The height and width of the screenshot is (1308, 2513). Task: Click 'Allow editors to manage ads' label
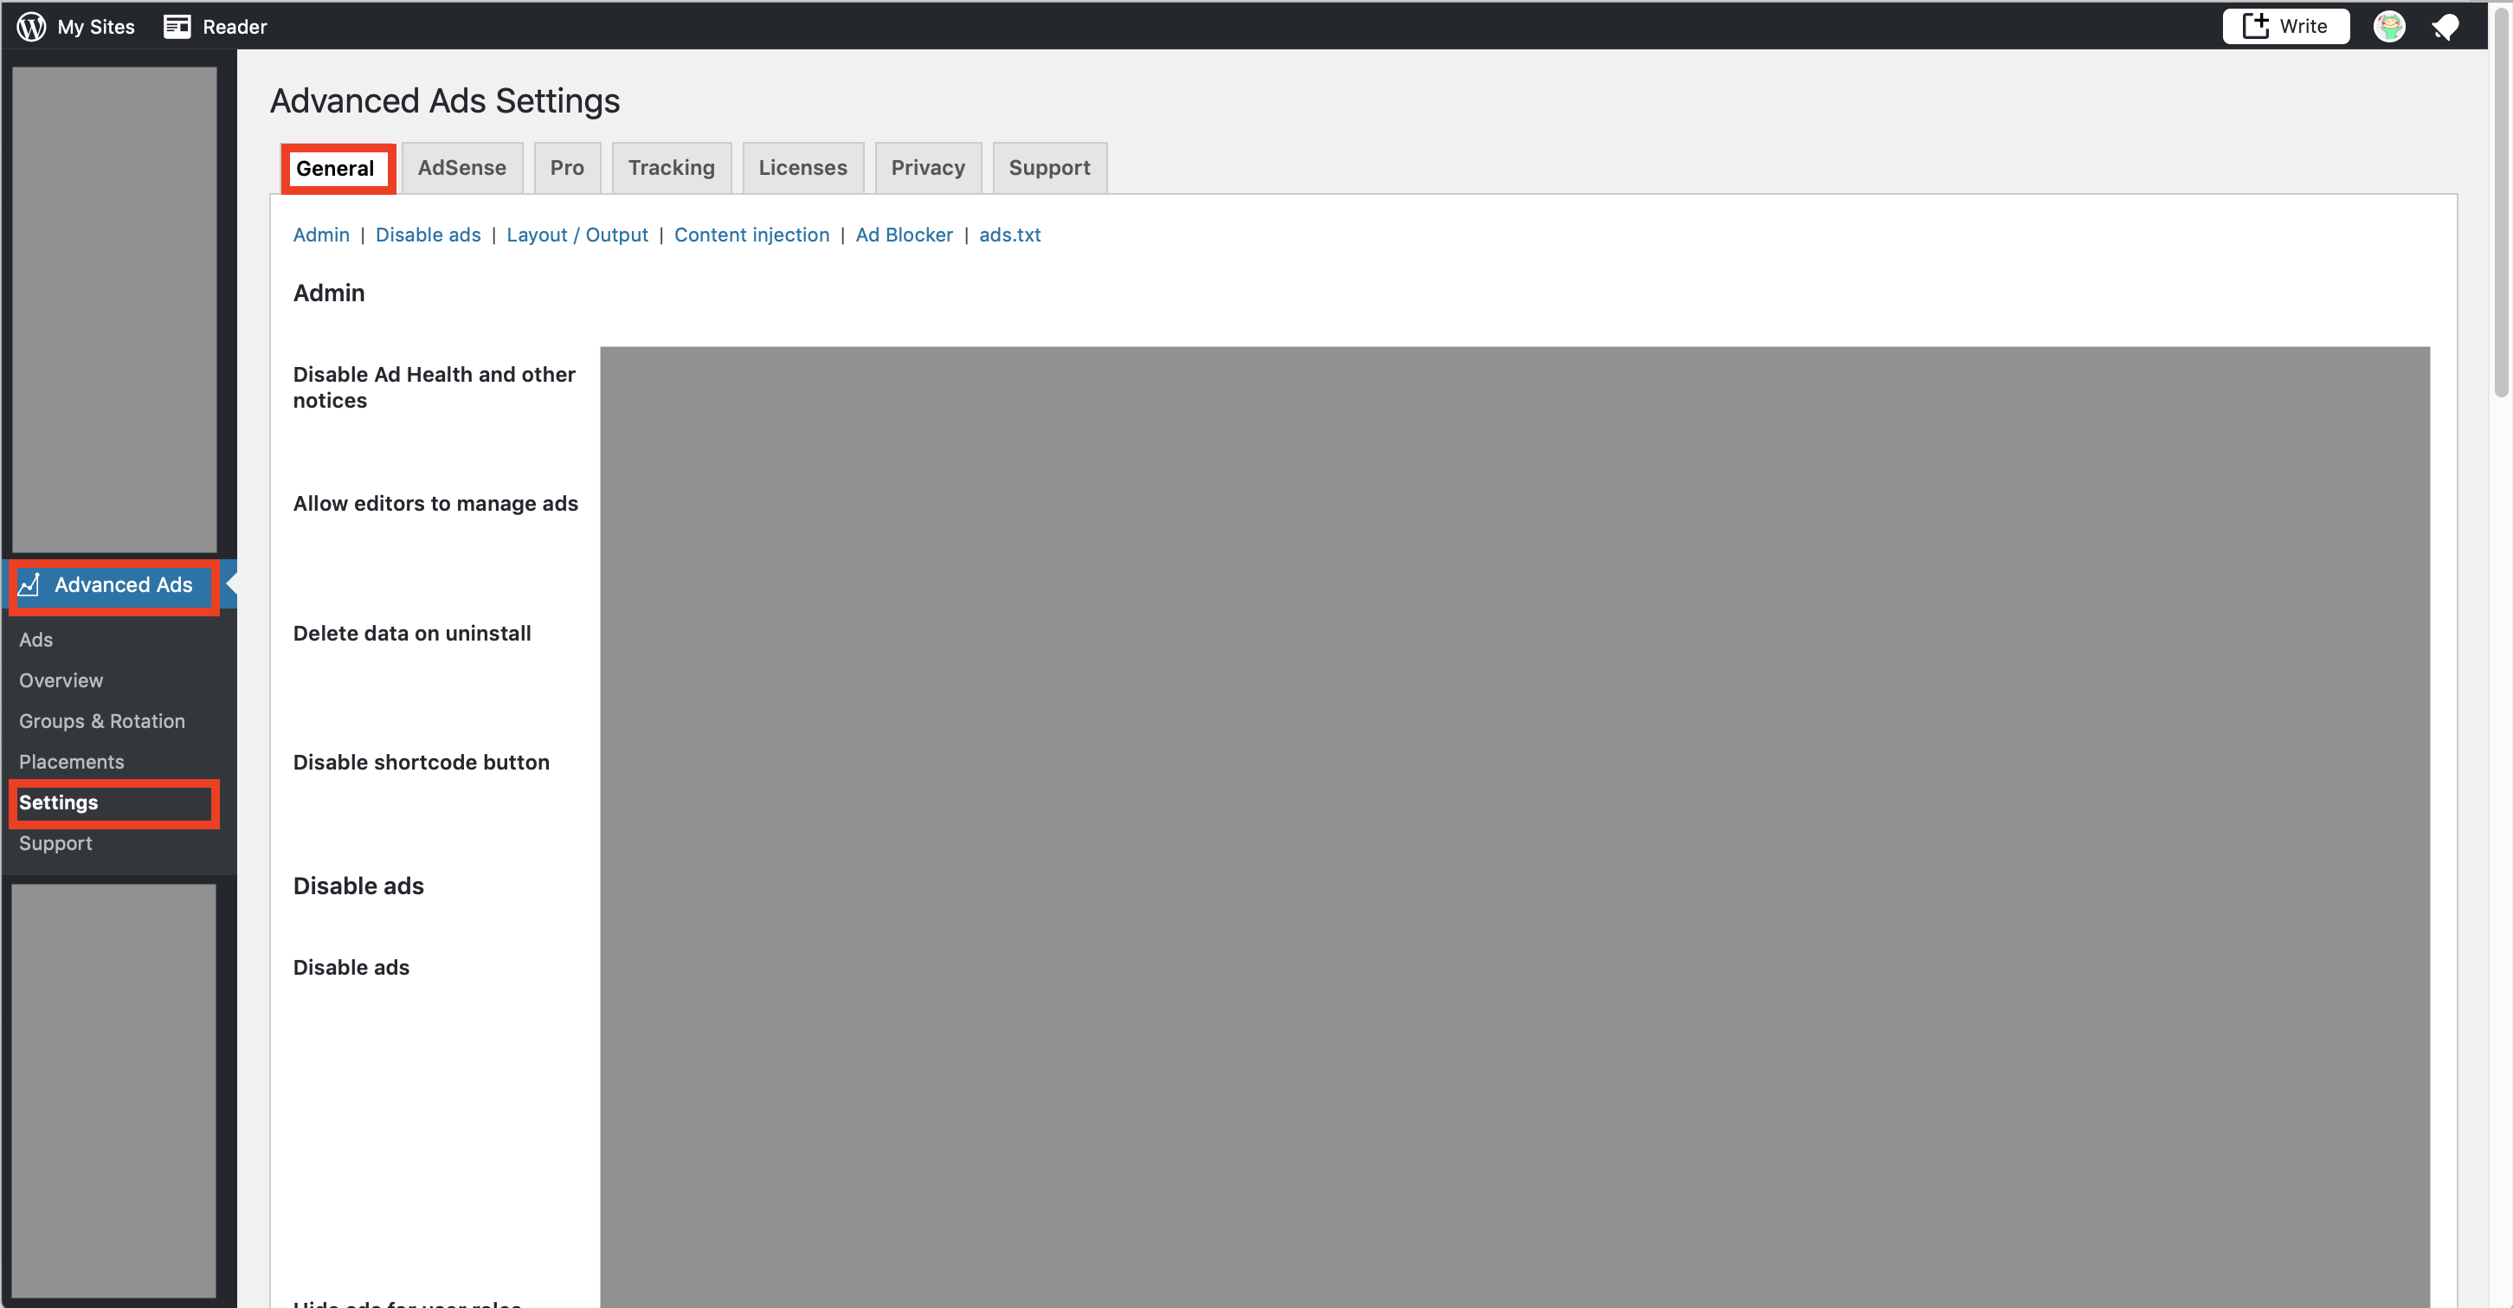436,503
